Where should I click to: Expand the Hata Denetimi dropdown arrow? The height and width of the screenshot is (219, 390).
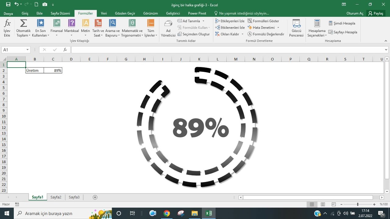click(278, 28)
